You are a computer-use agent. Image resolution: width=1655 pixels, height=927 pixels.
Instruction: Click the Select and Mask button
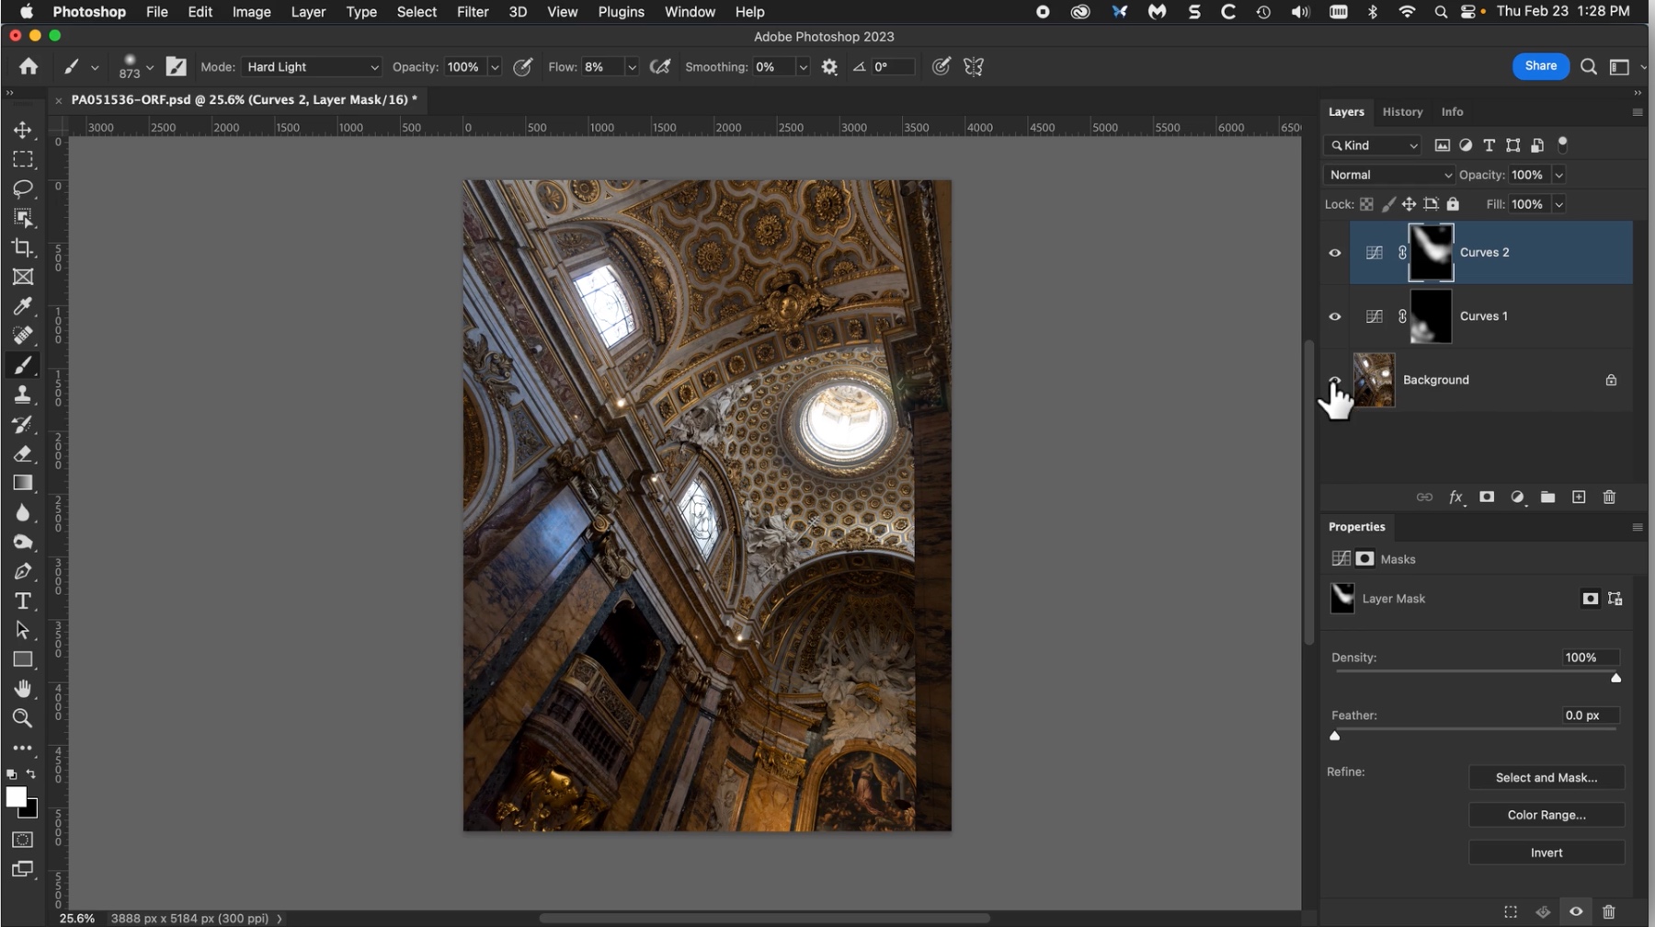pyautogui.click(x=1546, y=778)
